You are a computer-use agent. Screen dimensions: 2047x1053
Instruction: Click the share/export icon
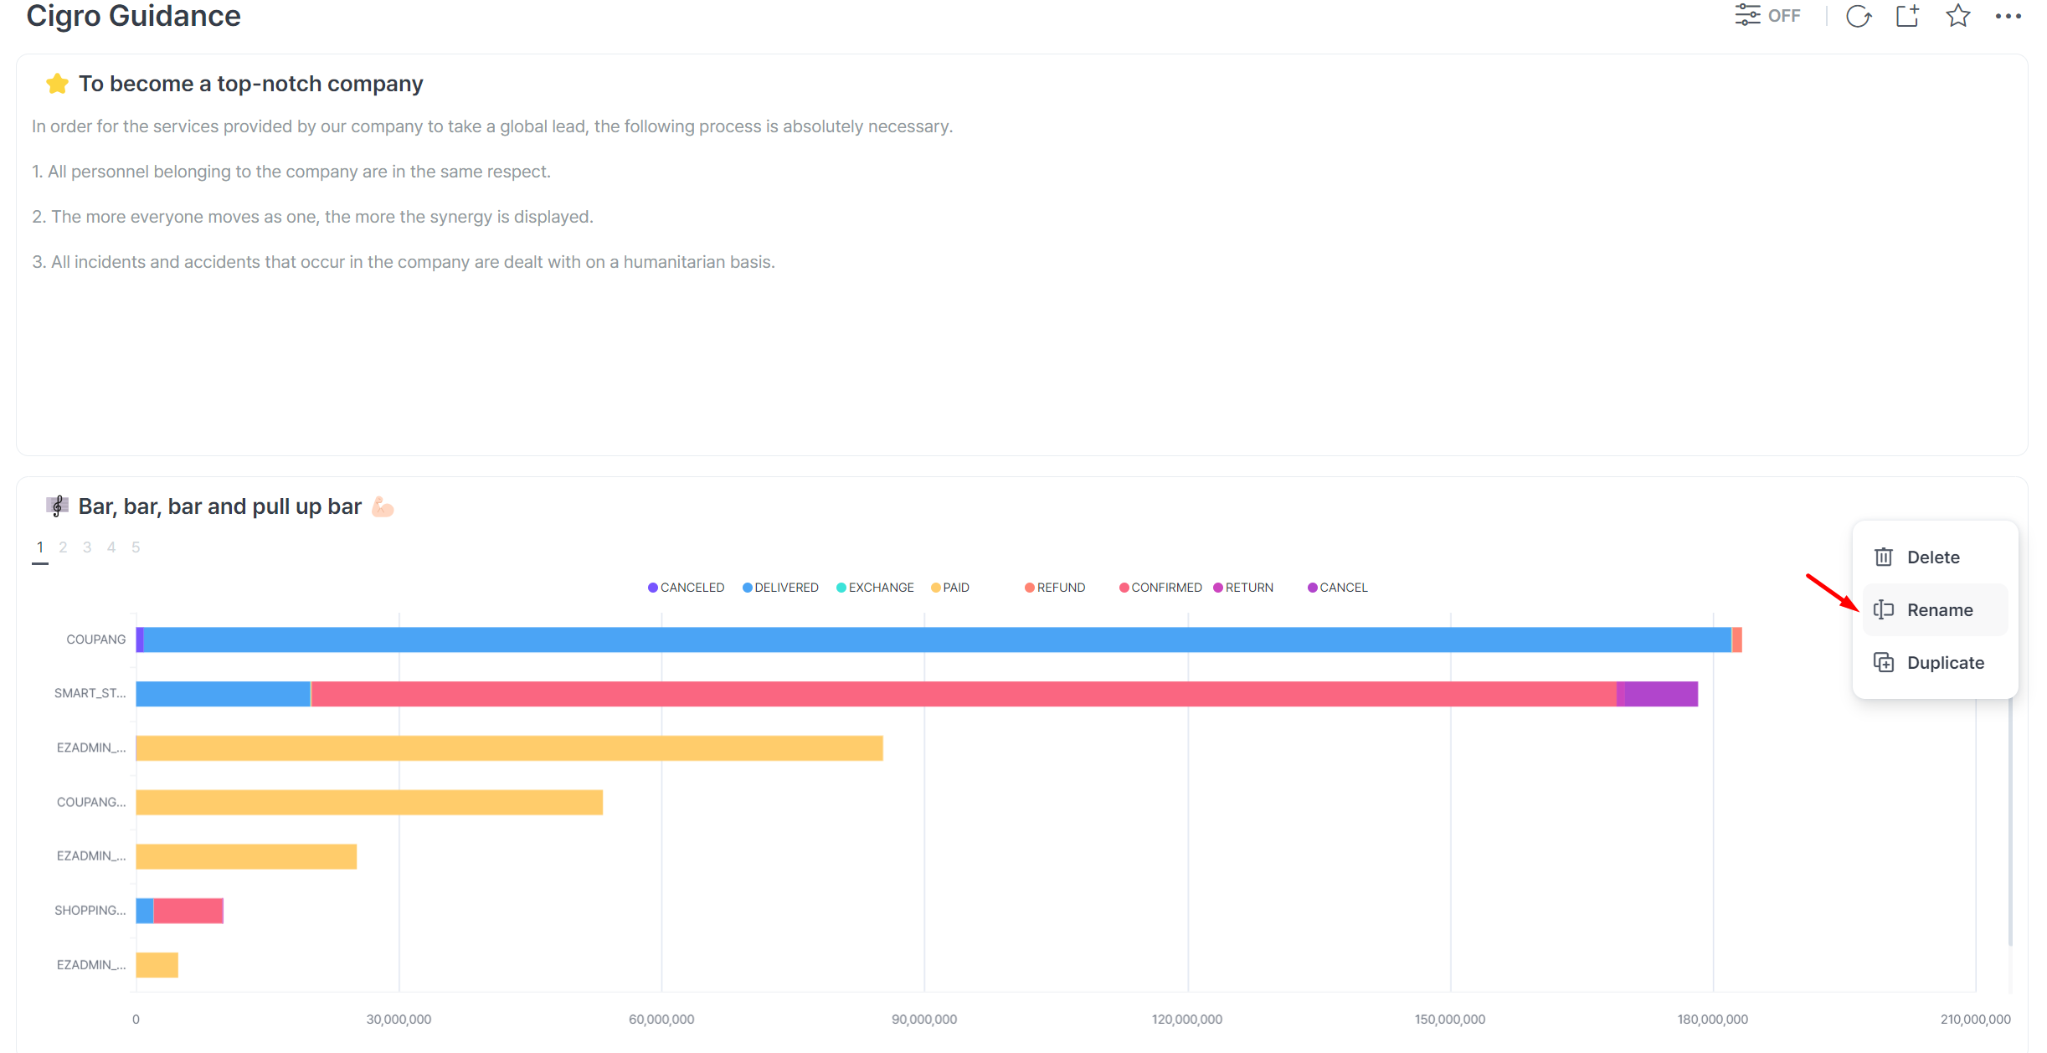(1907, 16)
